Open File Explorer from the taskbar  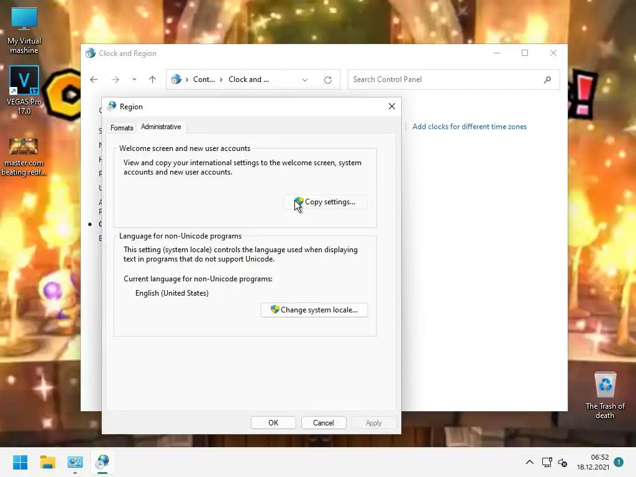click(x=47, y=462)
